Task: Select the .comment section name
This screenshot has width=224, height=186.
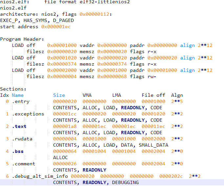Action: click(23, 164)
